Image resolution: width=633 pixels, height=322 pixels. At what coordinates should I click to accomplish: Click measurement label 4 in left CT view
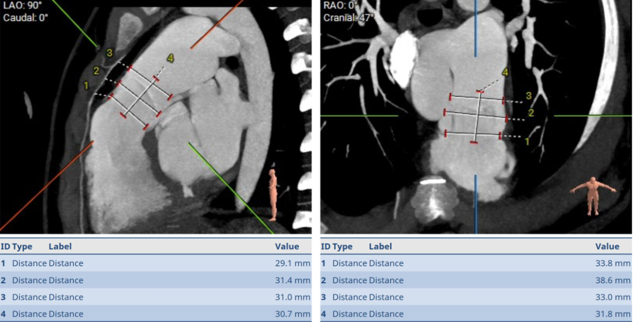[x=171, y=59]
